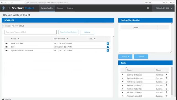Sort file list by Name
Image resolution: width=177 pixels, height=100 pixels.
pyautogui.click(x=19, y=39)
